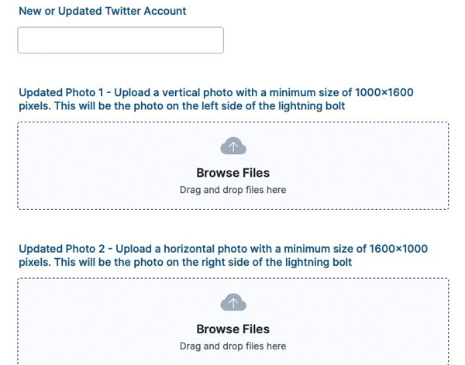Click the New or Updated Twitter Account field
The height and width of the screenshot is (365, 465).
[x=120, y=40]
